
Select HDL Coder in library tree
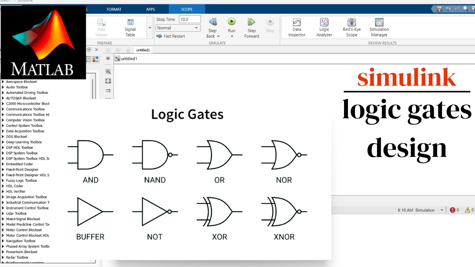point(14,186)
